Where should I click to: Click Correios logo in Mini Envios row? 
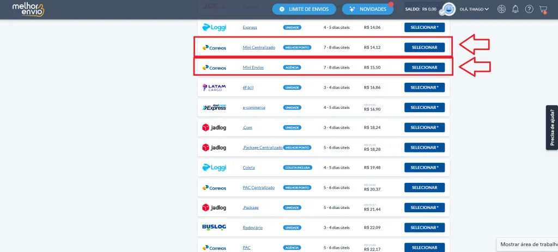click(214, 67)
